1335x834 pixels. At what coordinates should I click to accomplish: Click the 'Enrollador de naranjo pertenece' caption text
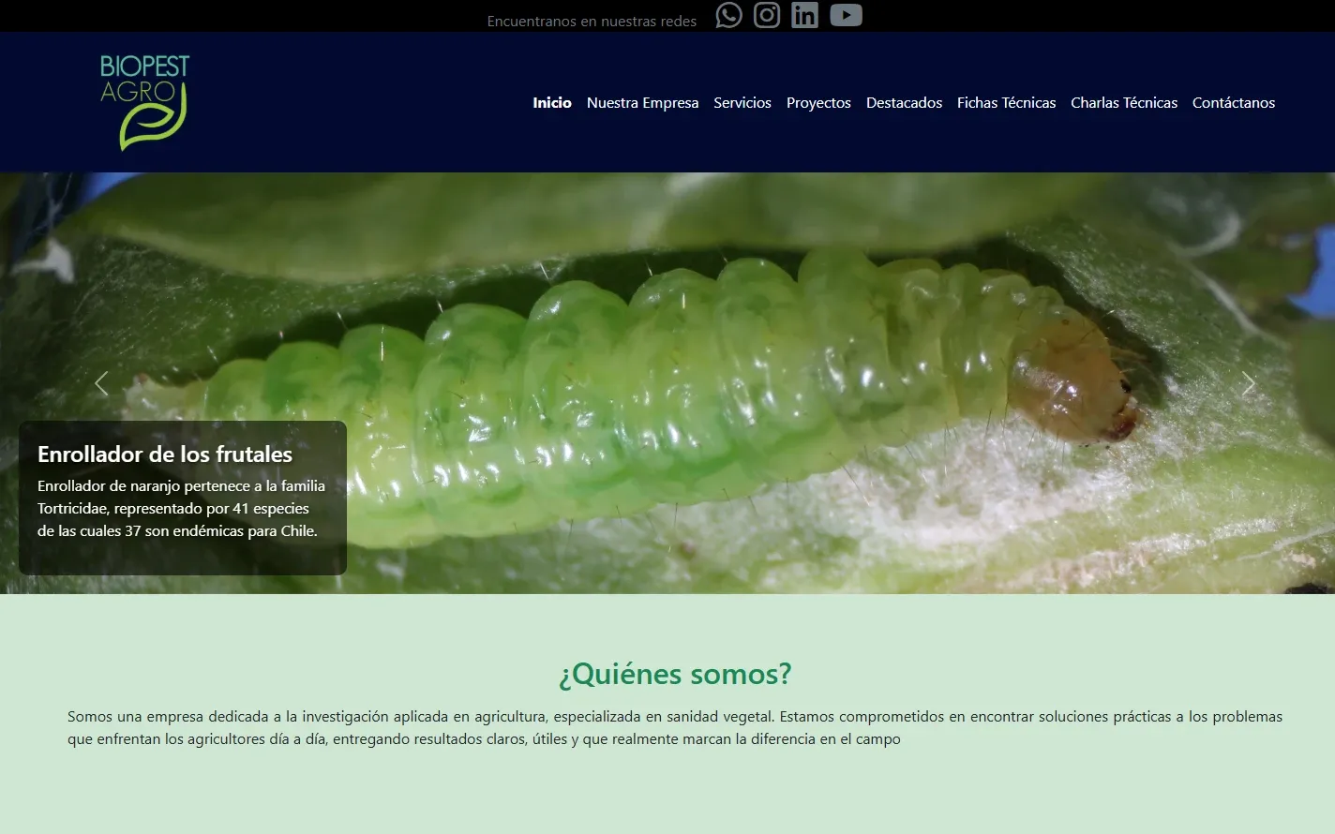(x=182, y=508)
